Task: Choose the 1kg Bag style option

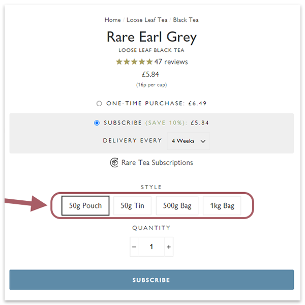Action: (222, 205)
